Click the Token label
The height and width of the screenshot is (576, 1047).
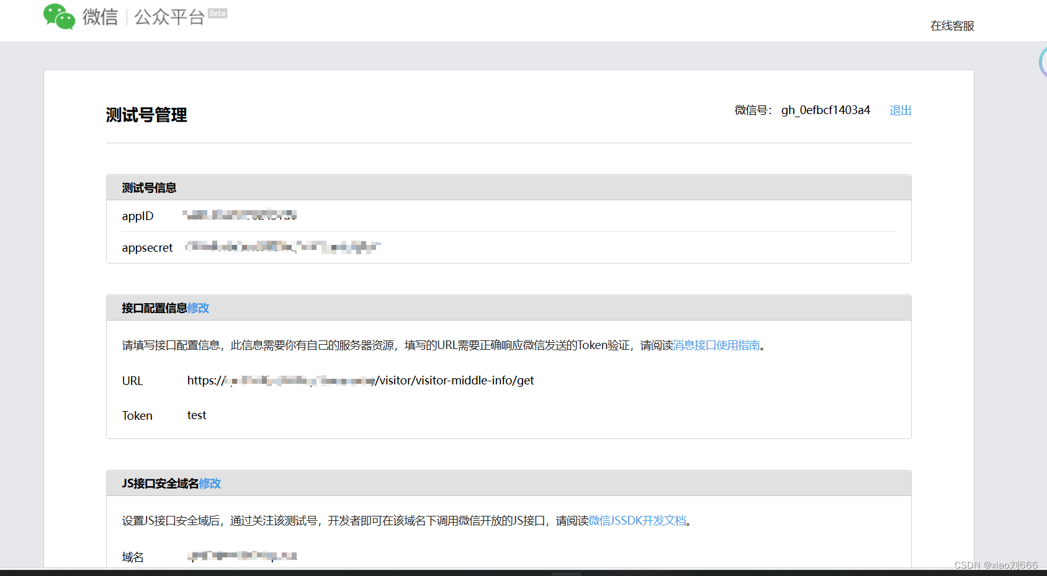137,416
